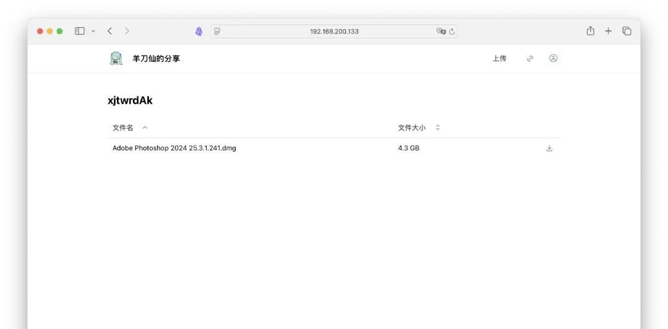668x329 pixels.
Task: Sort by the 文件大小 column header
Action: 411,127
